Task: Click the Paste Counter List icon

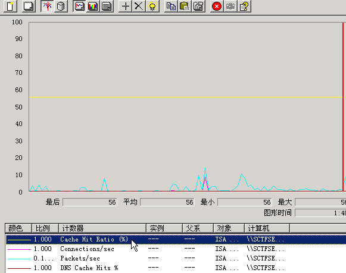Action: 185,6
